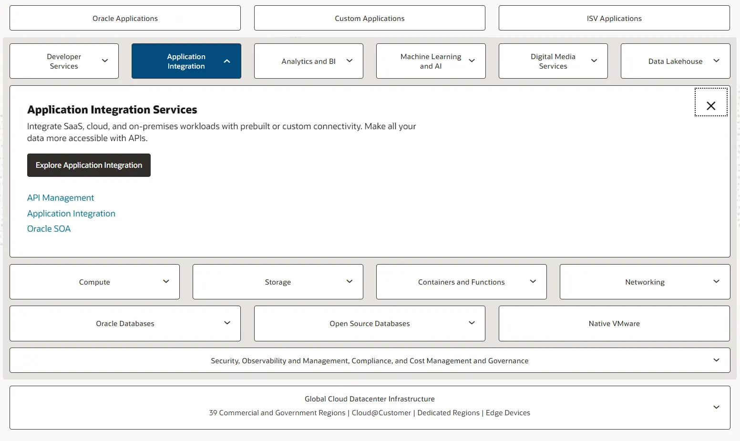Screen dimensions: 740x441
Task: Expand Machine Learning and AI chevron
Action: [x=472, y=61]
